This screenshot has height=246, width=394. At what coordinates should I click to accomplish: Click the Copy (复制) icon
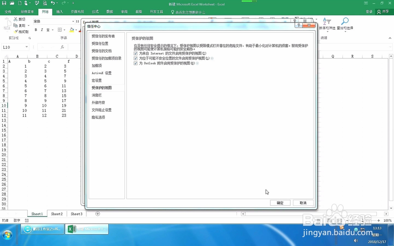pyautogui.click(x=16, y=25)
